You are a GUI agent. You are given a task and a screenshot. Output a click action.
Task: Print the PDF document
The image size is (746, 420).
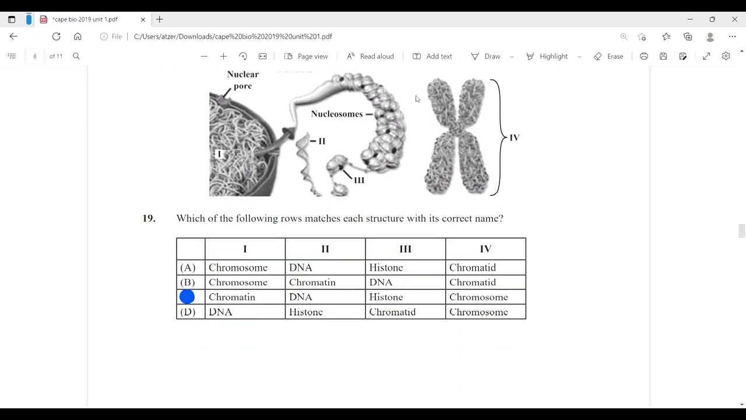[643, 56]
